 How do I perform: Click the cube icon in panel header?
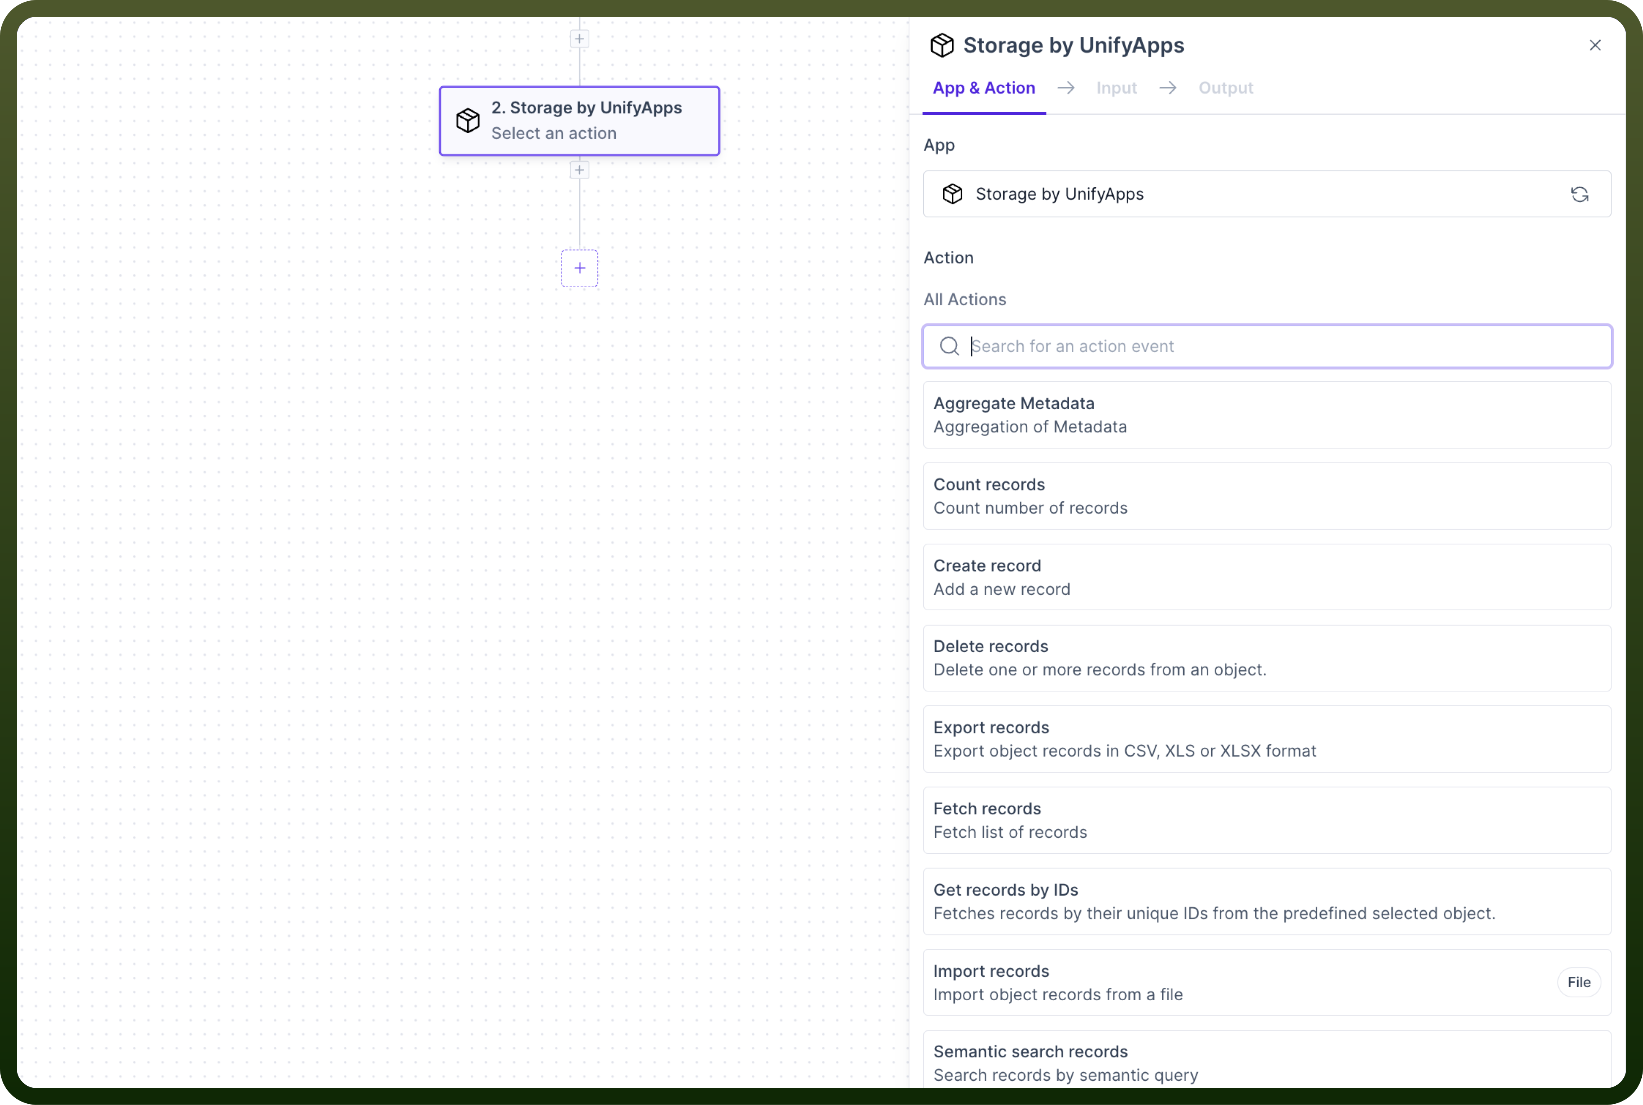point(942,46)
